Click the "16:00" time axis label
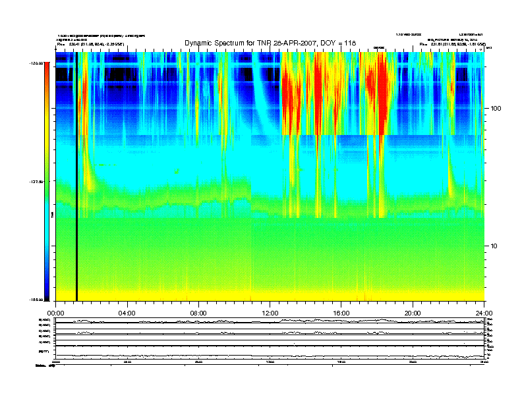 tap(341, 313)
